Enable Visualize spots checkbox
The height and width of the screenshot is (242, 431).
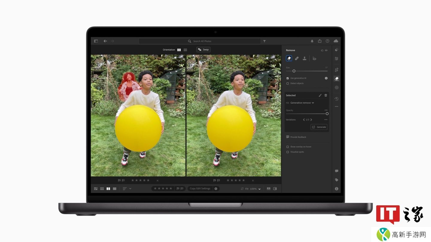(288, 152)
